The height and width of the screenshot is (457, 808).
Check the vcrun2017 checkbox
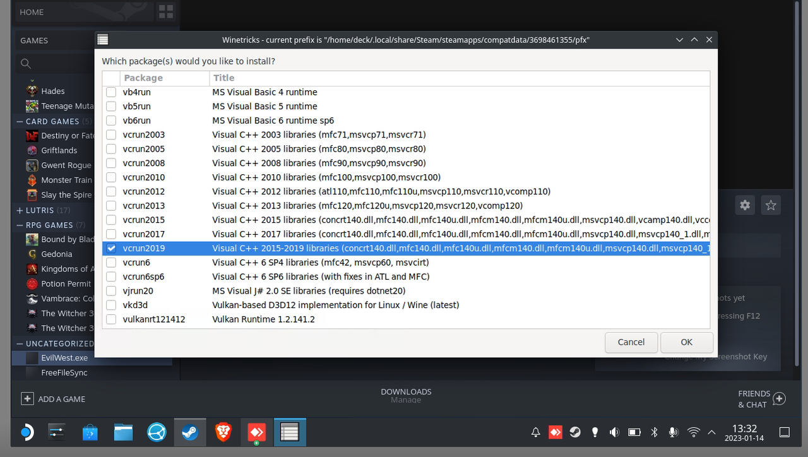click(x=111, y=234)
